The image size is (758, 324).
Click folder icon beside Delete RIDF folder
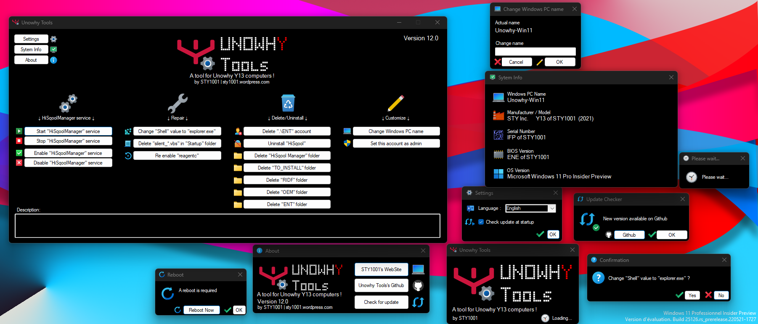pyautogui.click(x=238, y=180)
